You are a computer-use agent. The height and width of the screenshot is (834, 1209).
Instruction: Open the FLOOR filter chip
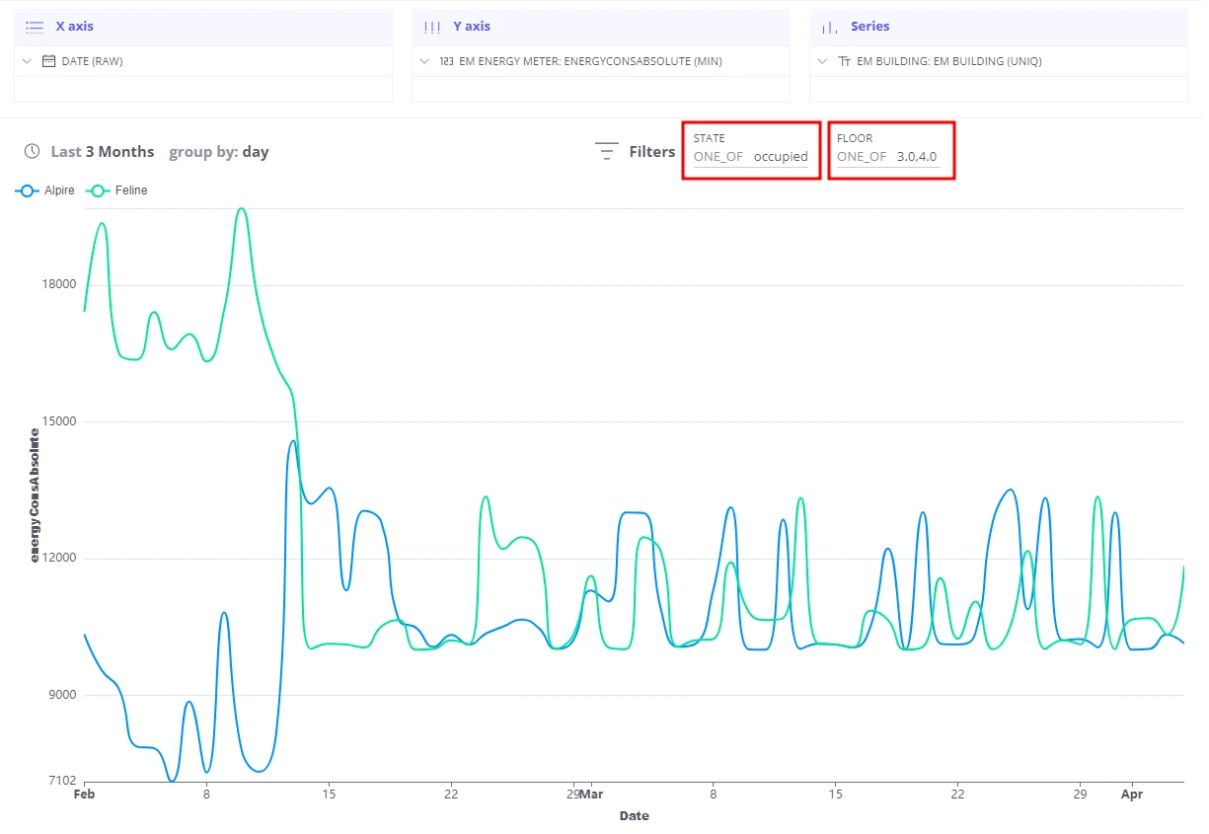891,150
